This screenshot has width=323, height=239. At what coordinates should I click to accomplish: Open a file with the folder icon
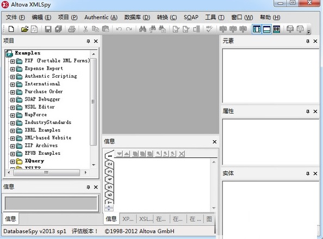tap(24, 29)
